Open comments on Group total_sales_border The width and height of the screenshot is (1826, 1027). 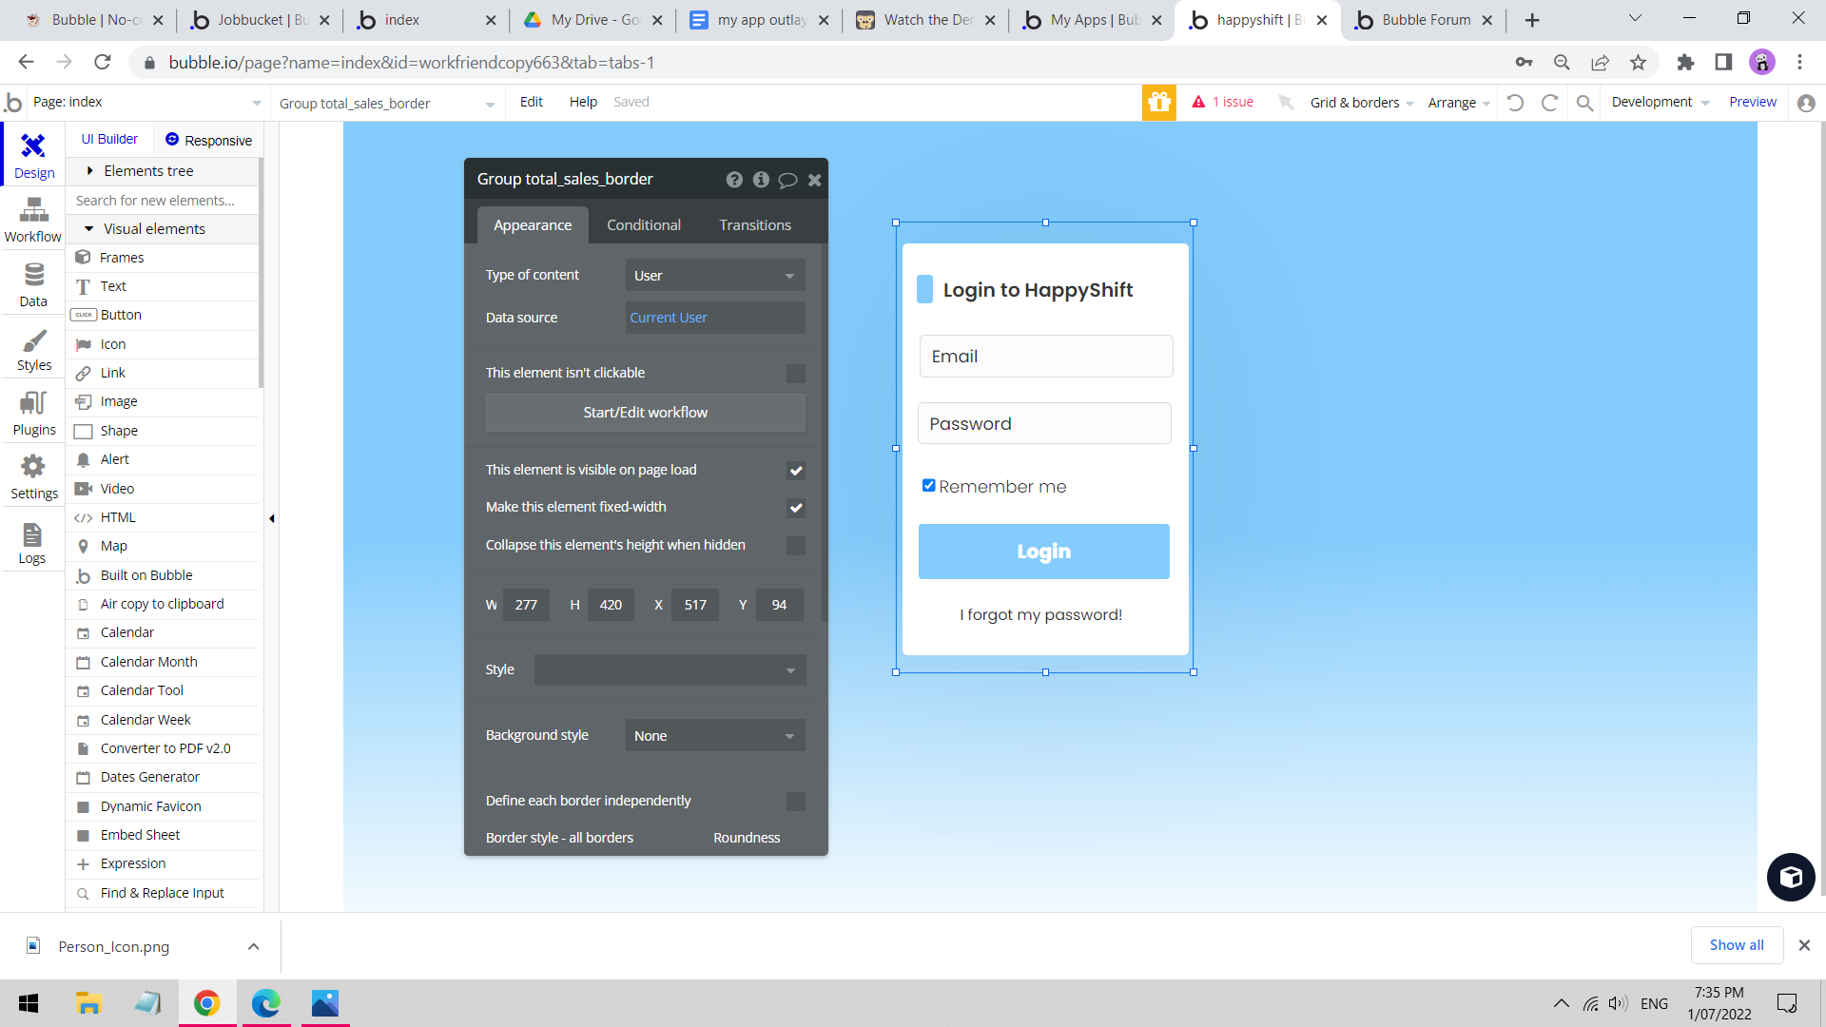click(x=787, y=179)
